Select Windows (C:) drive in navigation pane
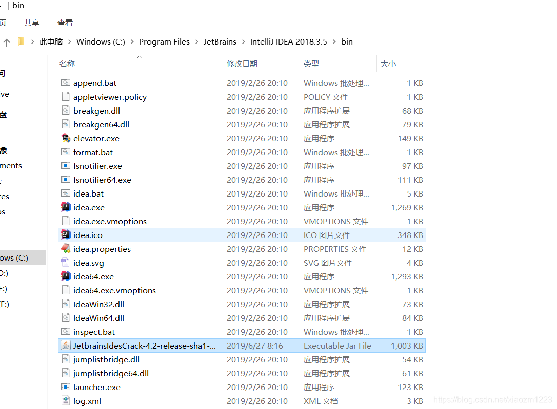 tap(23, 257)
